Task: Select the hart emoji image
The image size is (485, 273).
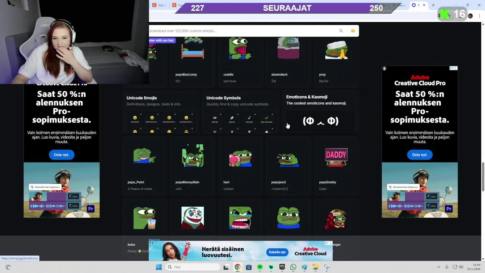Action: click(240, 158)
